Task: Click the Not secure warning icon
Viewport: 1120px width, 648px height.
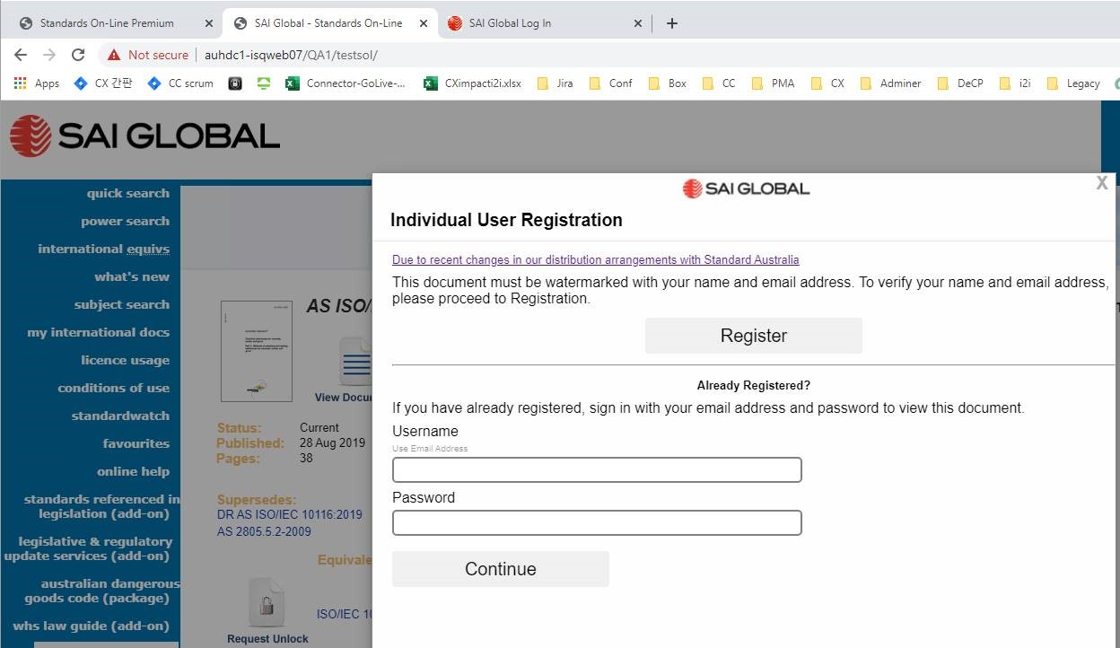Action: [114, 55]
